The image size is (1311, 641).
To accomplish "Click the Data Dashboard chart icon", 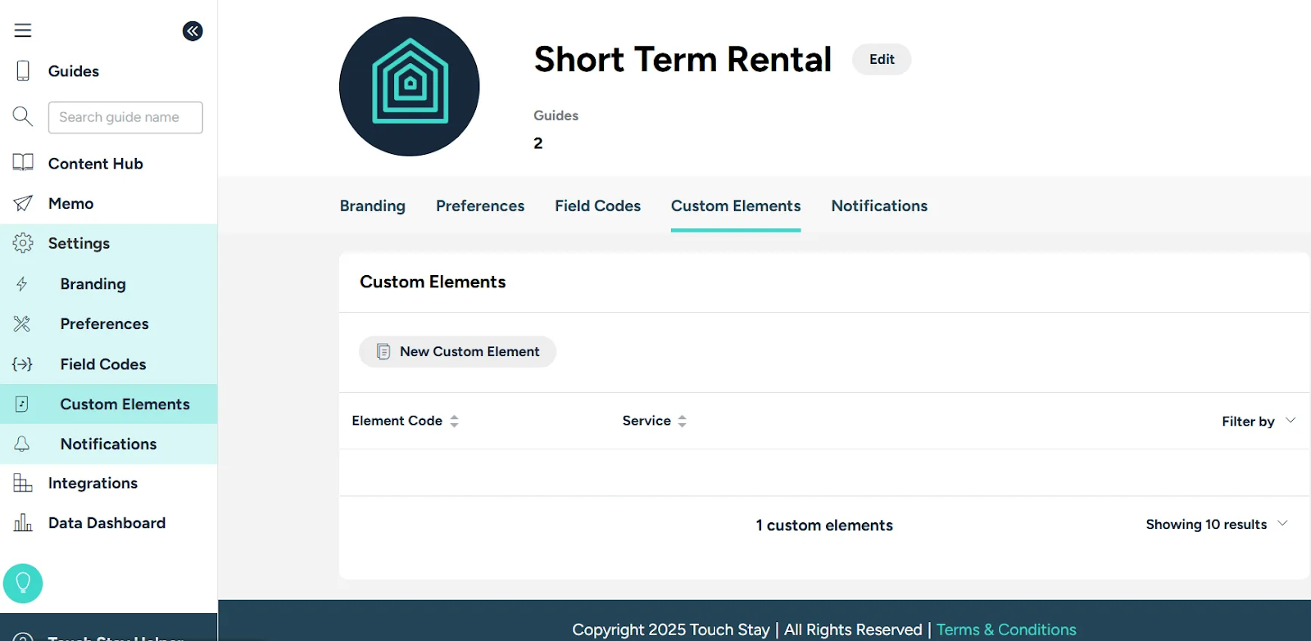I will tap(23, 522).
